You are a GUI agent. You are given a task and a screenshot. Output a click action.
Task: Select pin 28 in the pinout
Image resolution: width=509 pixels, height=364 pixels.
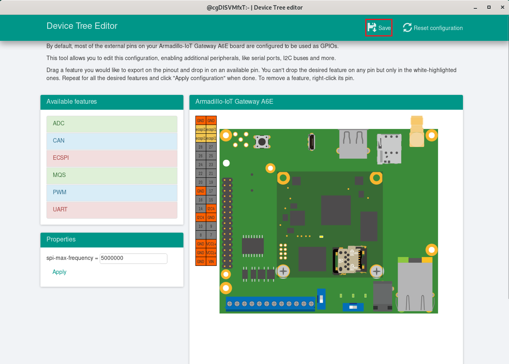(x=201, y=147)
